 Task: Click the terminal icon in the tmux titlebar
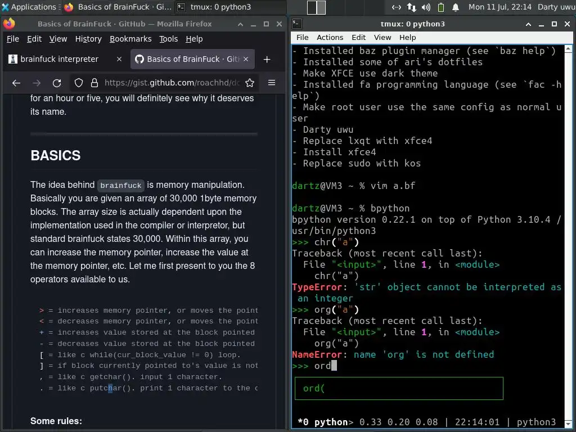tap(297, 24)
